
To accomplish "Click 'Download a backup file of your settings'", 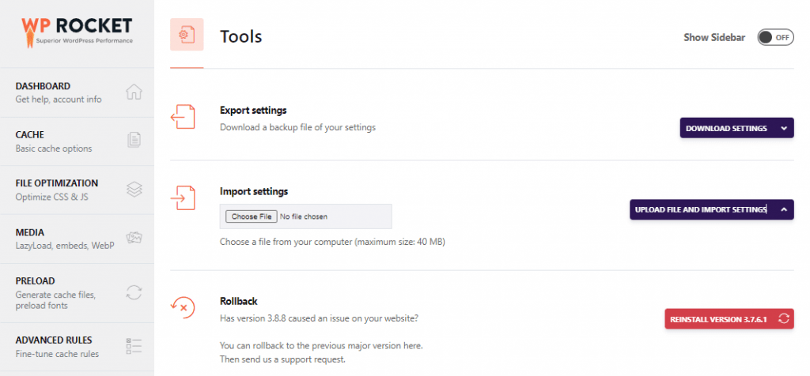I will point(297,127).
